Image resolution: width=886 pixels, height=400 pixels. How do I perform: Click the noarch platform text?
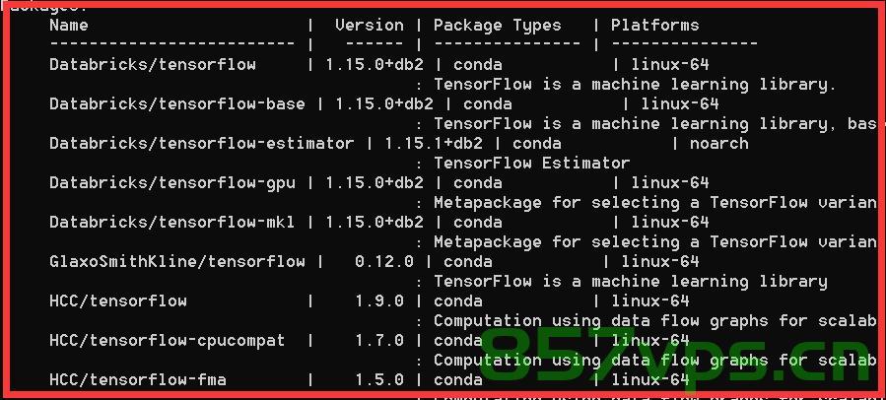(x=718, y=144)
